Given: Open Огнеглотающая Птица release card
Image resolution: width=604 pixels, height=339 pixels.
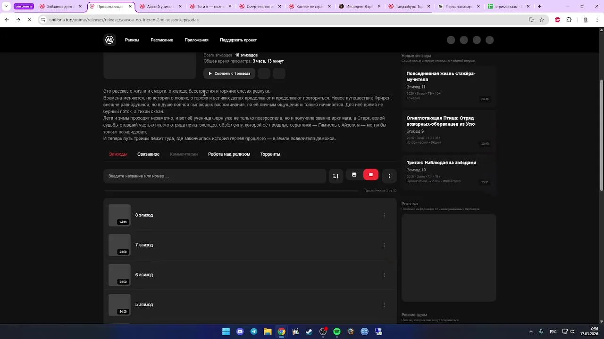Looking at the screenshot, I should (x=449, y=130).
